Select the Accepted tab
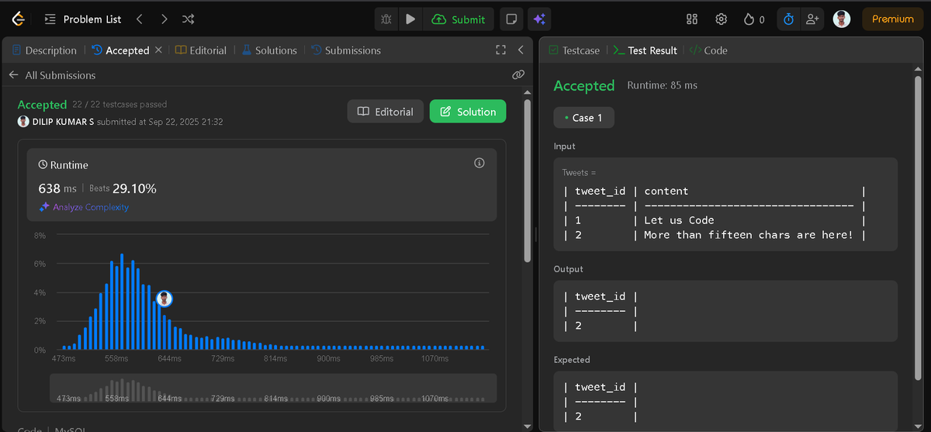 (x=120, y=50)
